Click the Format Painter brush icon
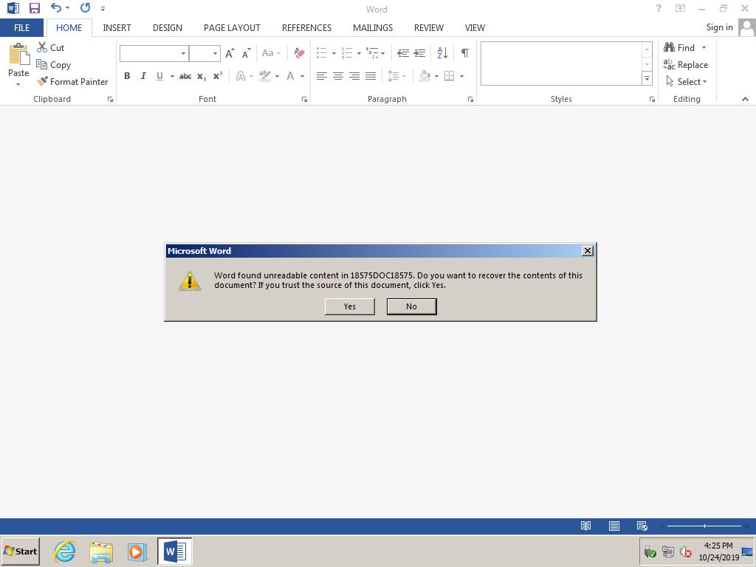Image resolution: width=756 pixels, height=567 pixels. (42, 81)
